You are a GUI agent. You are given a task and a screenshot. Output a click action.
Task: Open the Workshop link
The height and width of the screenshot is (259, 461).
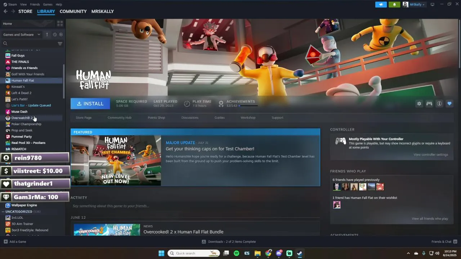(248, 118)
